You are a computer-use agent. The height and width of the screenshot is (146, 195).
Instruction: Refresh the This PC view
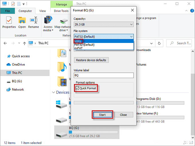point(159,43)
